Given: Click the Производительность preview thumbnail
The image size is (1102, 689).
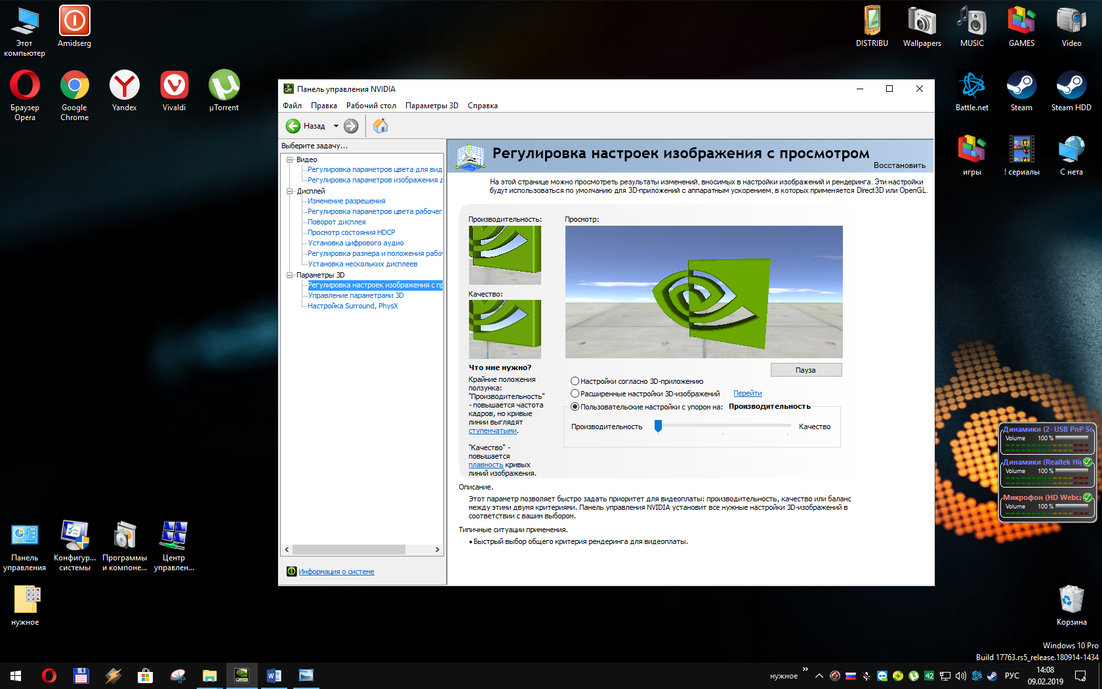Looking at the screenshot, I should [x=505, y=255].
